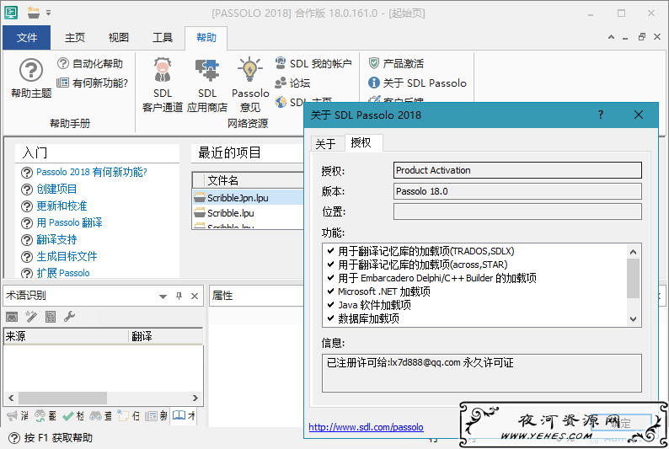Open the 术语识别 panel dropdown arrow
This screenshot has width=669, height=449.
click(x=163, y=297)
